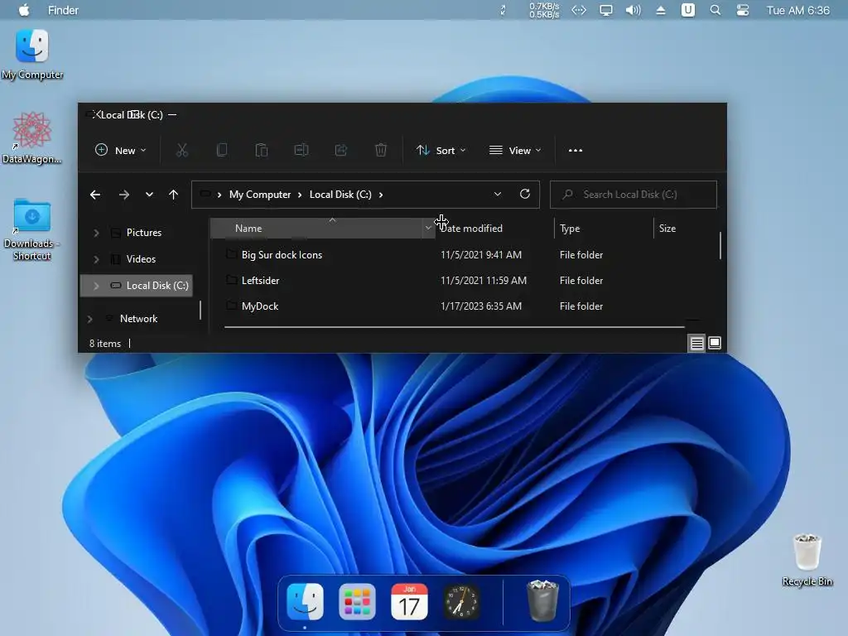
Task: Click the 8 items status text
Action: coord(105,344)
